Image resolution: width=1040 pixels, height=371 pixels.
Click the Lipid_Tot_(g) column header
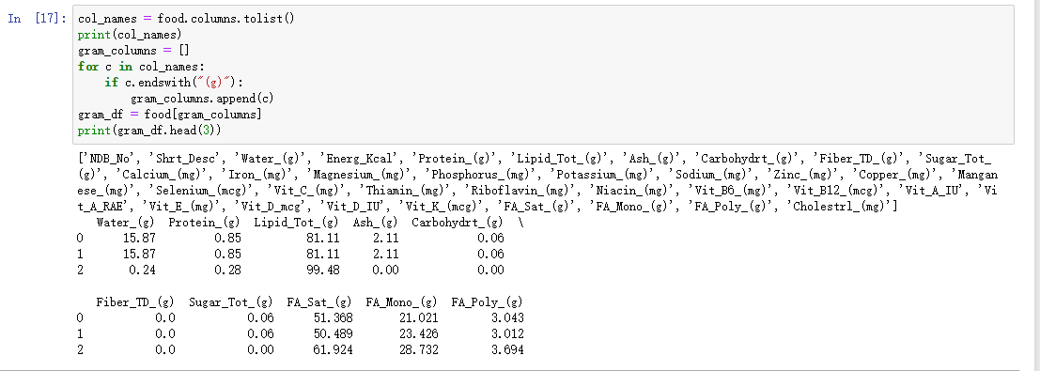click(296, 223)
